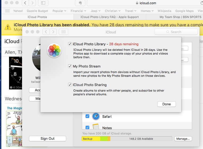203x149 pixels.
Task: Click '148.2 GB Available' storage text
Action: coord(141,139)
